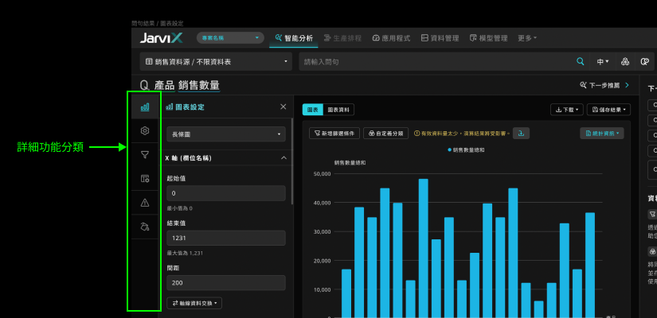Open the 資料管理 menu item
This screenshot has height=318, width=657.
pyautogui.click(x=440, y=38)
